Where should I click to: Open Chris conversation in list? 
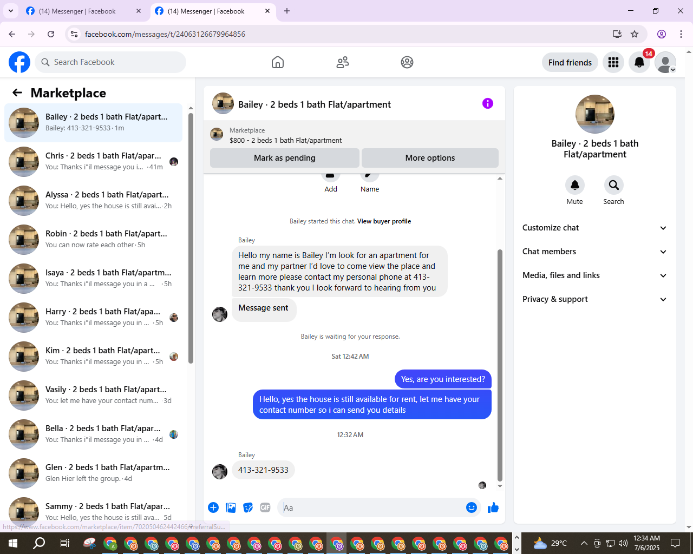coord(93,162)
